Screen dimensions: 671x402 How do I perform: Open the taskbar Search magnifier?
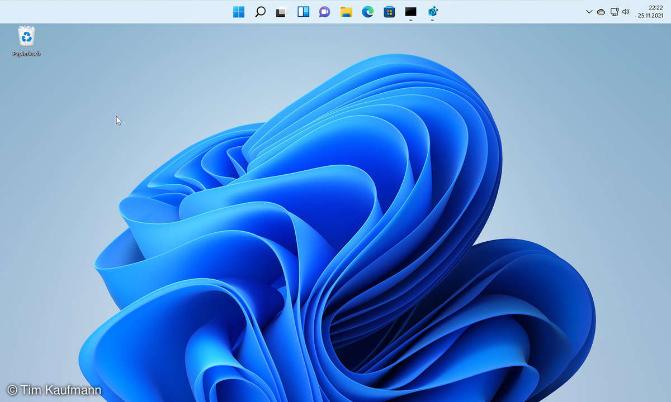tap(260, 12)
